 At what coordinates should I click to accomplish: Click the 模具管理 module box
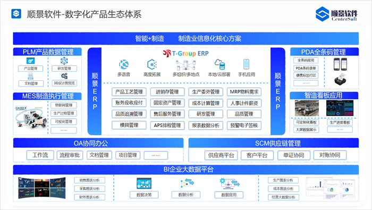point(129,125)
